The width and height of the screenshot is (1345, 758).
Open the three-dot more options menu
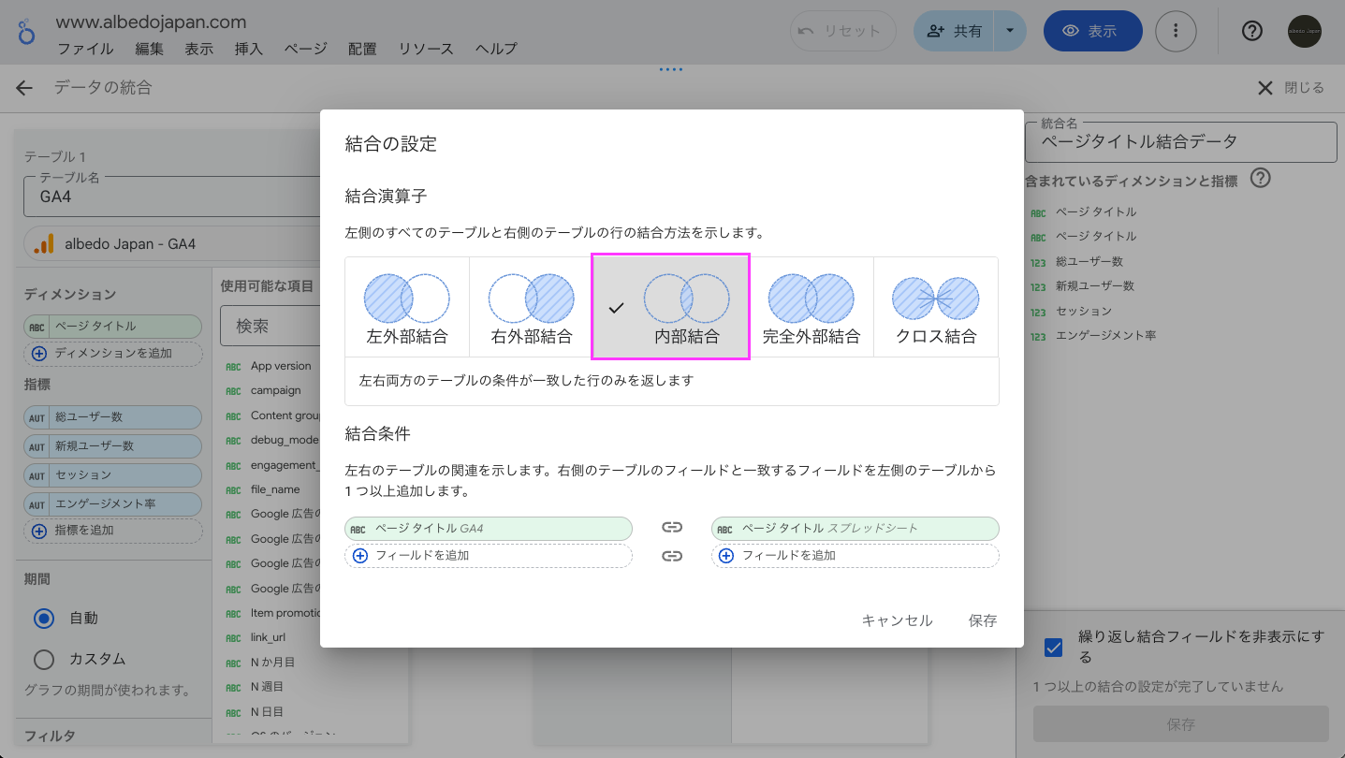(x=1177, y=31)
